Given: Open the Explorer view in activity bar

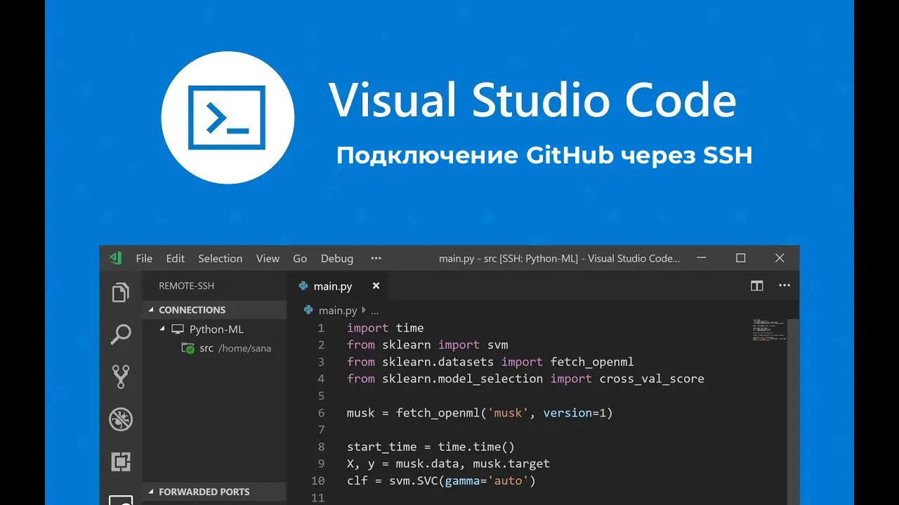Looking at the screenshot, I should tap(121, 292).
